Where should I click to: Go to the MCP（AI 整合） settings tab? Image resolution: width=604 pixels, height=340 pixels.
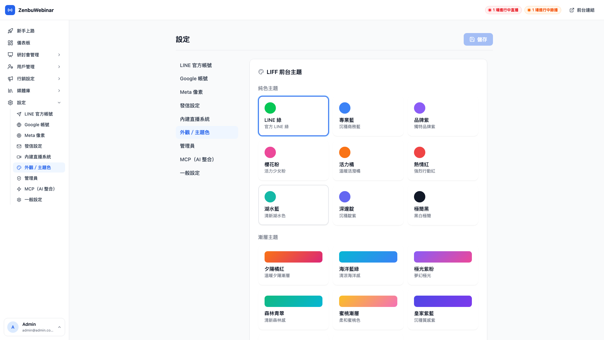coord(207,160)
